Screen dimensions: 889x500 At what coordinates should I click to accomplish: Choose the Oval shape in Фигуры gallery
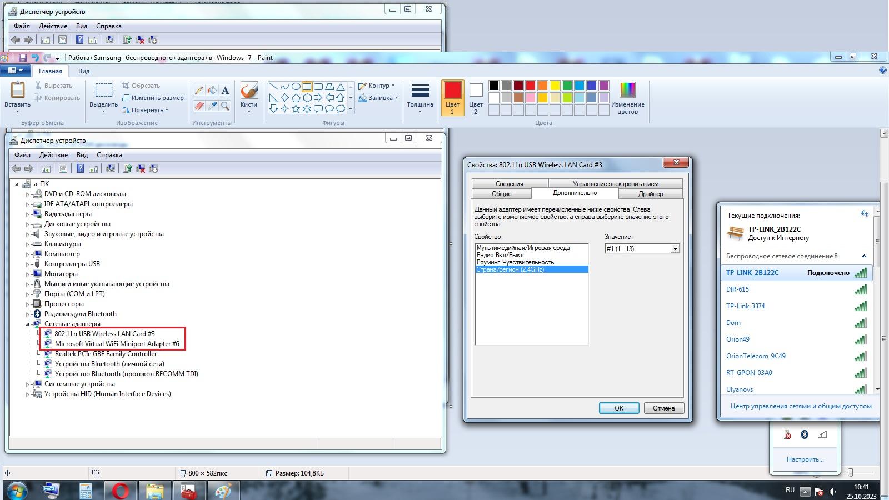point(296,87)
